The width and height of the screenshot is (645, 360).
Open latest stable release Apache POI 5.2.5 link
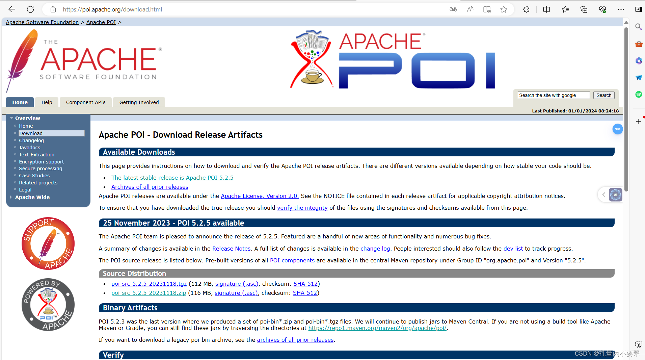click(x=172, y=178)
